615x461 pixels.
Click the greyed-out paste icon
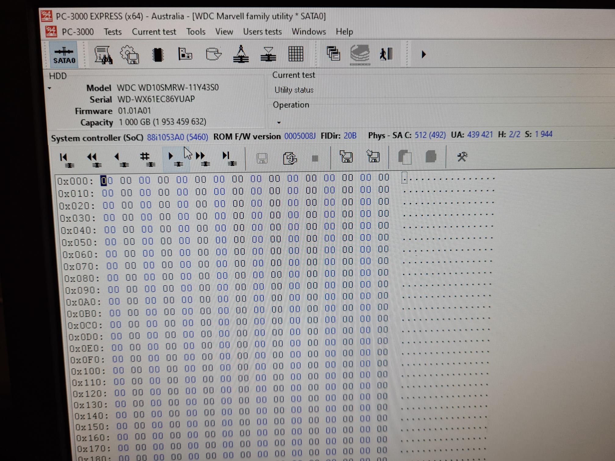(x=430, y=156)
